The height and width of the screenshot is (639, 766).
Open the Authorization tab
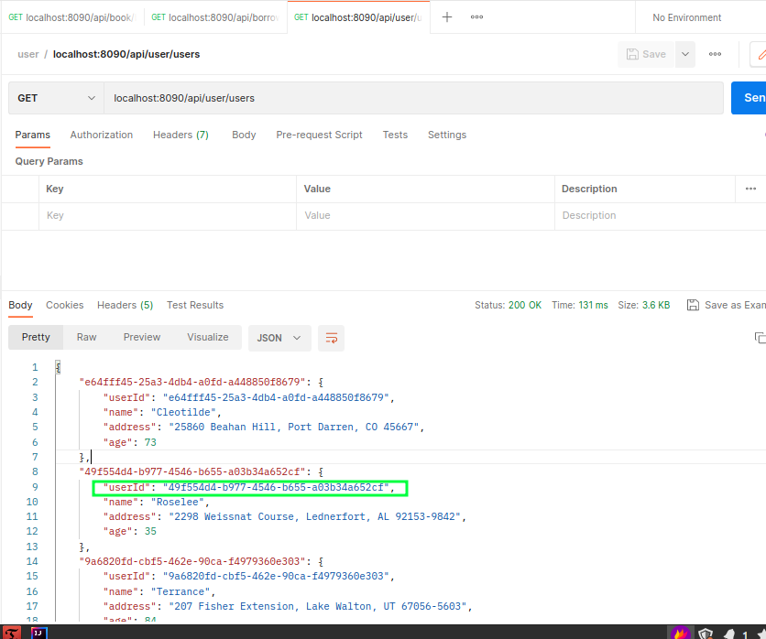(101, 135)
